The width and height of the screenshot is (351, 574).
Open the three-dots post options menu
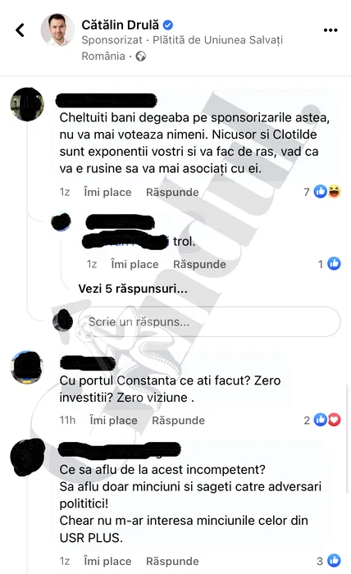[x=330, y=30]
